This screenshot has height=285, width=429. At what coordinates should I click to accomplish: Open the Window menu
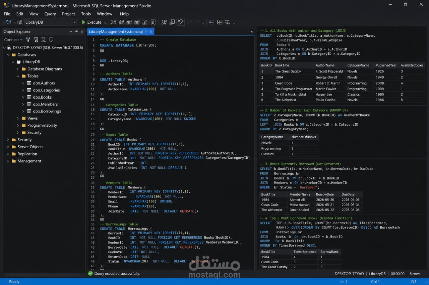click(105, 14)
